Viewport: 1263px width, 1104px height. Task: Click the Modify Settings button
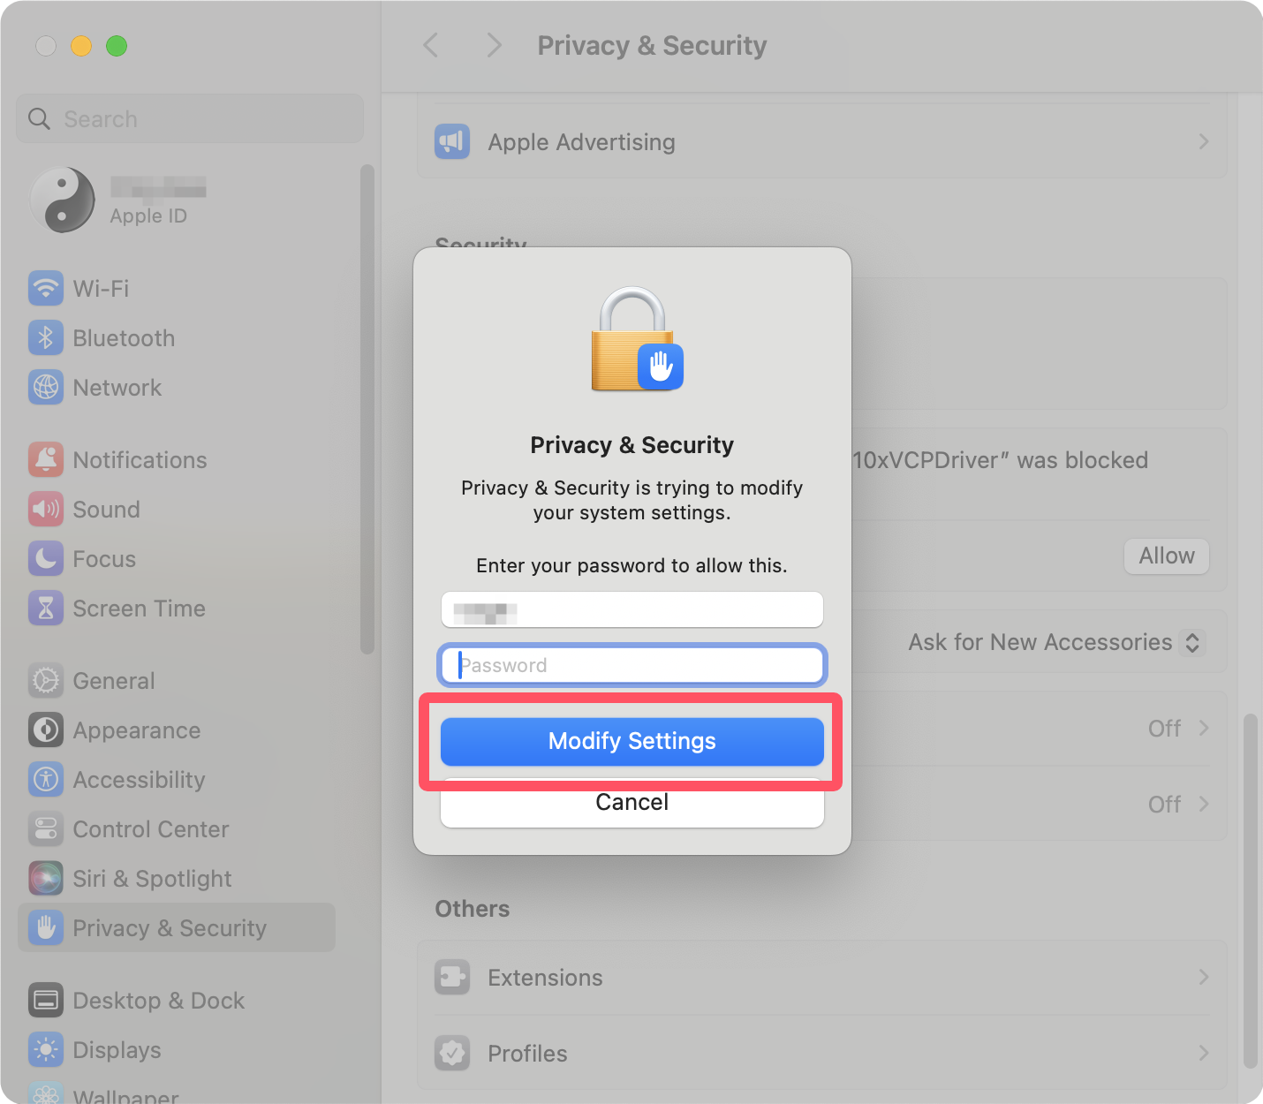point(631,741)
